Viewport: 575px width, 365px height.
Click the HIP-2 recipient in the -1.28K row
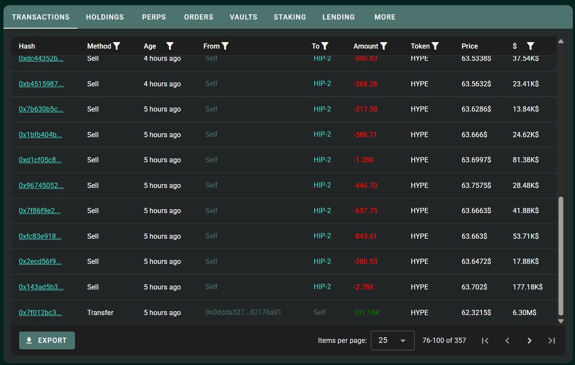(x=322, y=160)
